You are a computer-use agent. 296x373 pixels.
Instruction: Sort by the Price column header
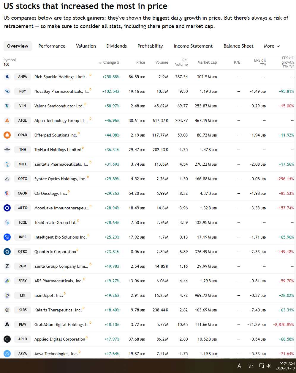point(141,62)
